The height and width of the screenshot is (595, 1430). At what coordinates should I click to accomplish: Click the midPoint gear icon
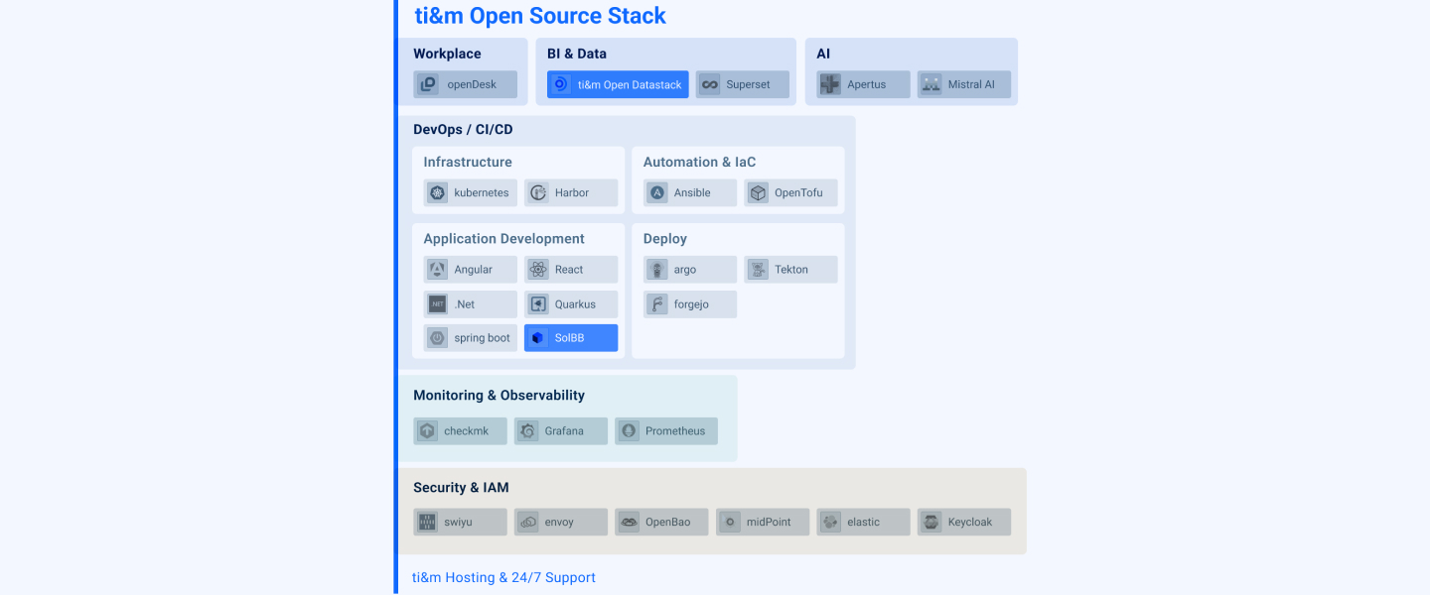click(730, 522)
